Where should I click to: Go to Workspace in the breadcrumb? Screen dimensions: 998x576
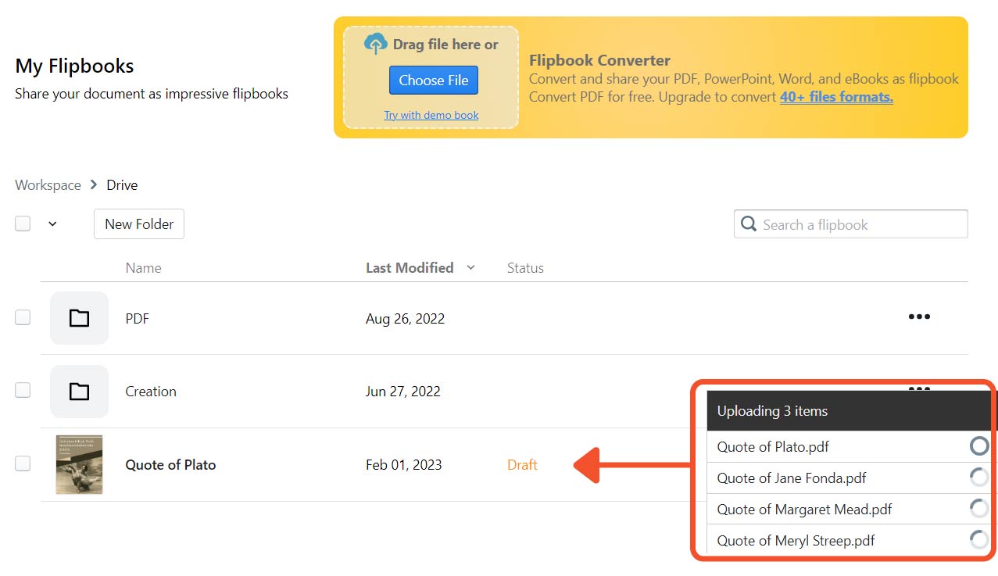click(48, 185)
